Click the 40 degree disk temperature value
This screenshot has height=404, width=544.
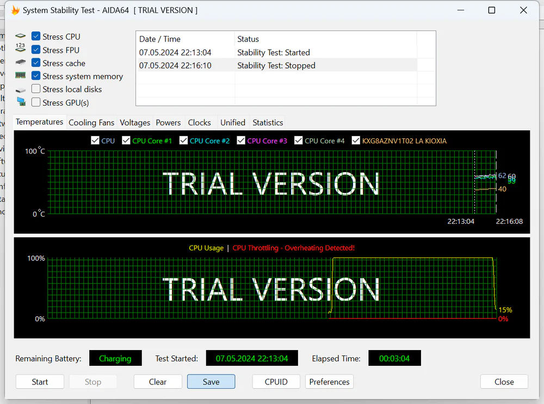[x=502, y=189]
